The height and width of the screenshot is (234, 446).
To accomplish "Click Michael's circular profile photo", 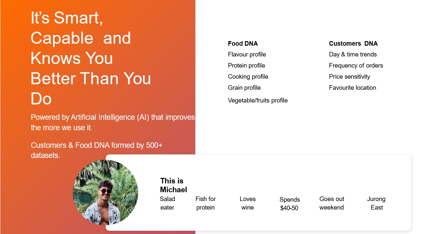I will click(x=105, y=192).
